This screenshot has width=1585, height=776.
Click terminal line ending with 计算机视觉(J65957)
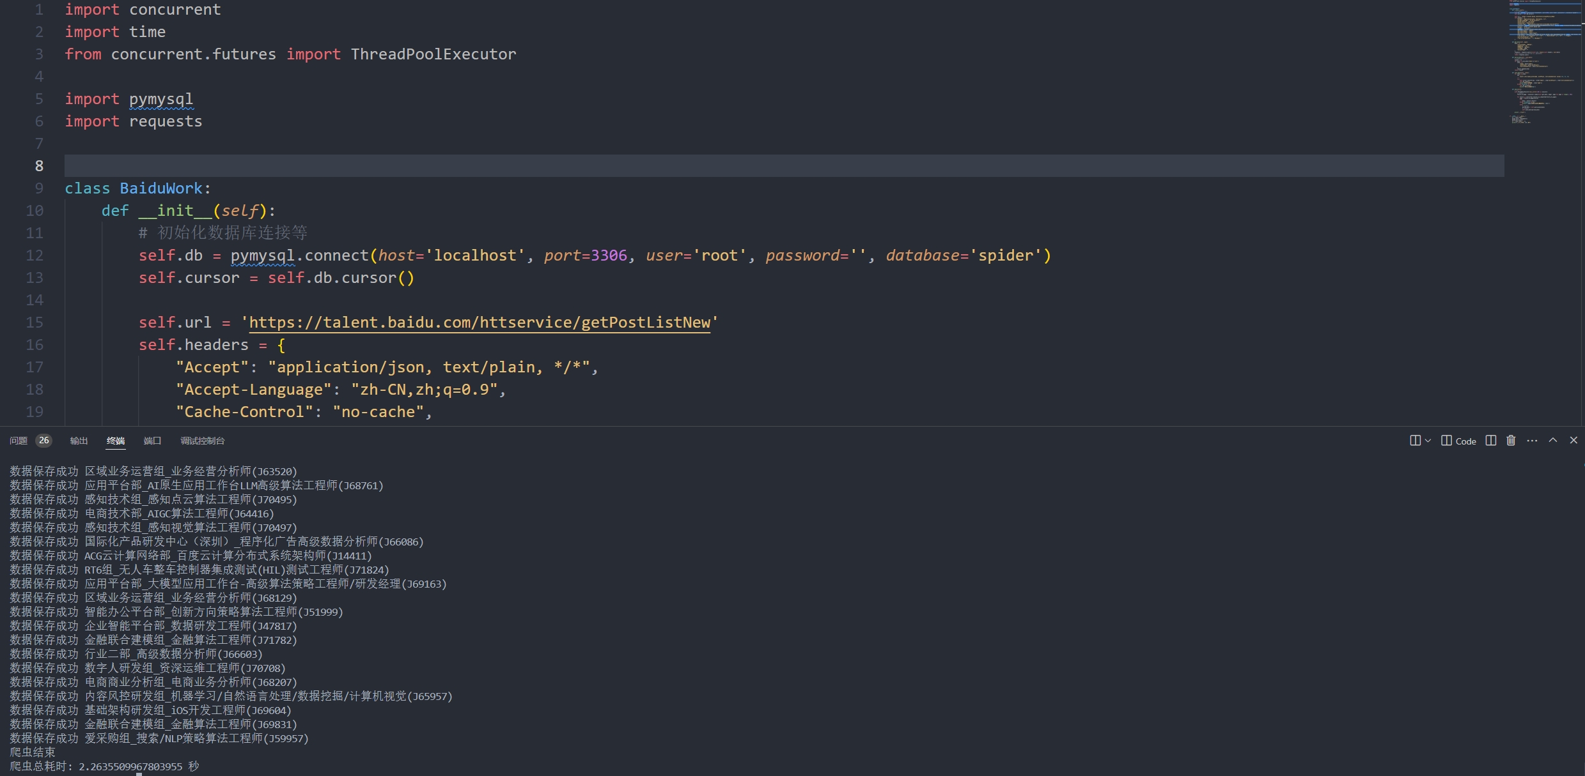231,696
